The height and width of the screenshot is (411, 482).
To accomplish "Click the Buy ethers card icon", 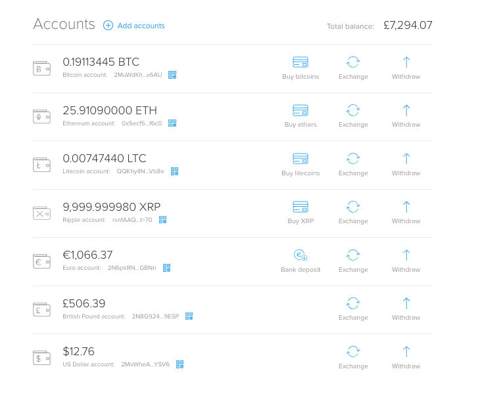I will pyautogui.click(x=301, y=110).
